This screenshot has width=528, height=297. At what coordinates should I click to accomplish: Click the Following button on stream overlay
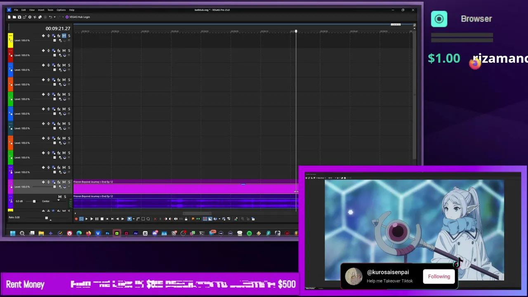point(439,276)
